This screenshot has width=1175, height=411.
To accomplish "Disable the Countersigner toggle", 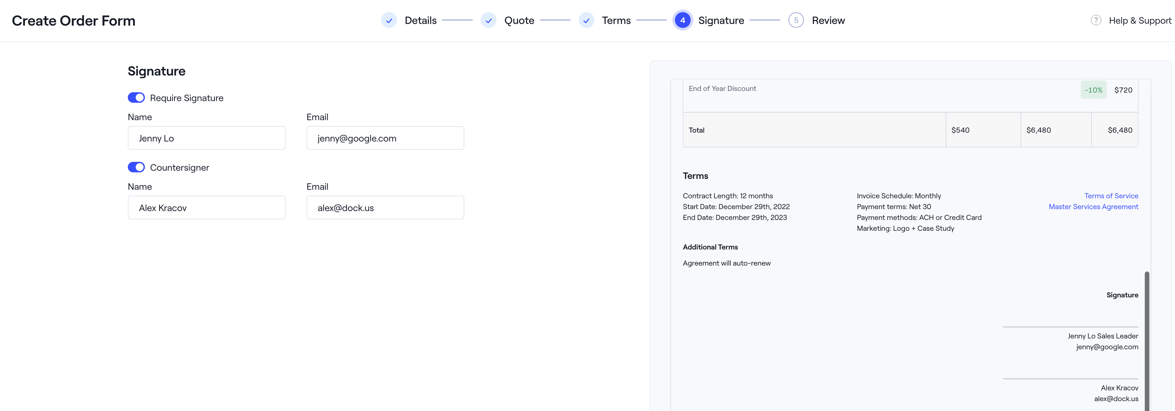I will pos(136,167).
